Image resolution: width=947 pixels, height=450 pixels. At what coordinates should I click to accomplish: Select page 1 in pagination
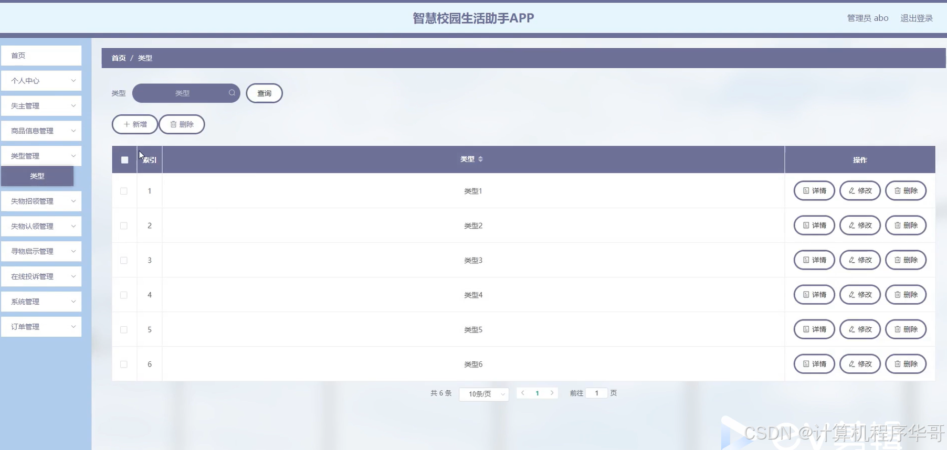click(x=537, y=393)
